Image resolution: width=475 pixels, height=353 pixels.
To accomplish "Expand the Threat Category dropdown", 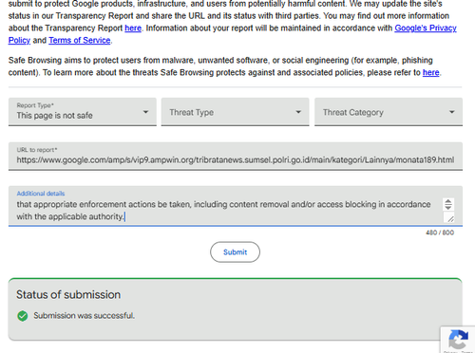I will (389, 112).
